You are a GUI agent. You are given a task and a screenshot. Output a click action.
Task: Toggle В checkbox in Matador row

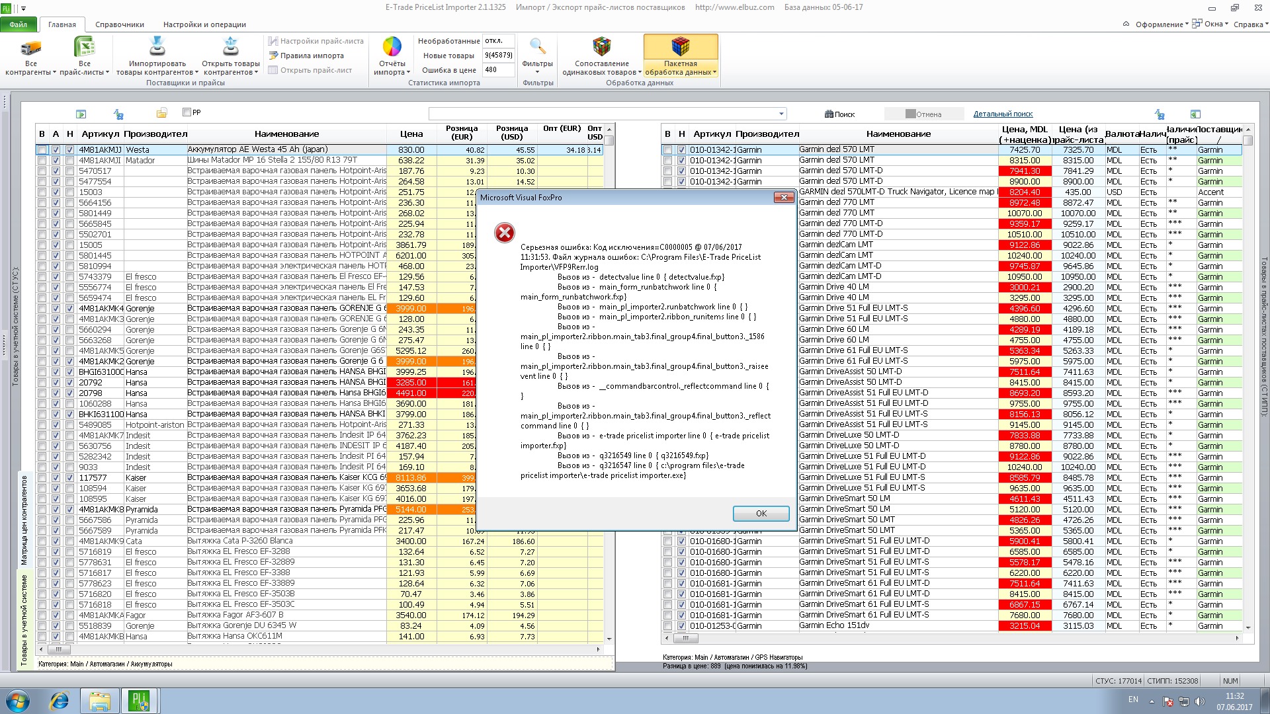coord(42,161)
